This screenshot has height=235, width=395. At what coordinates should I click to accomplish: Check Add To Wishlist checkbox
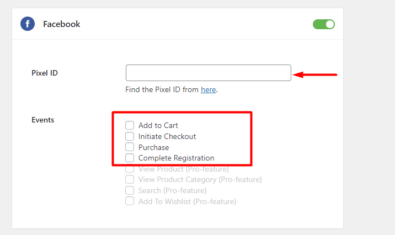point(130,201)
